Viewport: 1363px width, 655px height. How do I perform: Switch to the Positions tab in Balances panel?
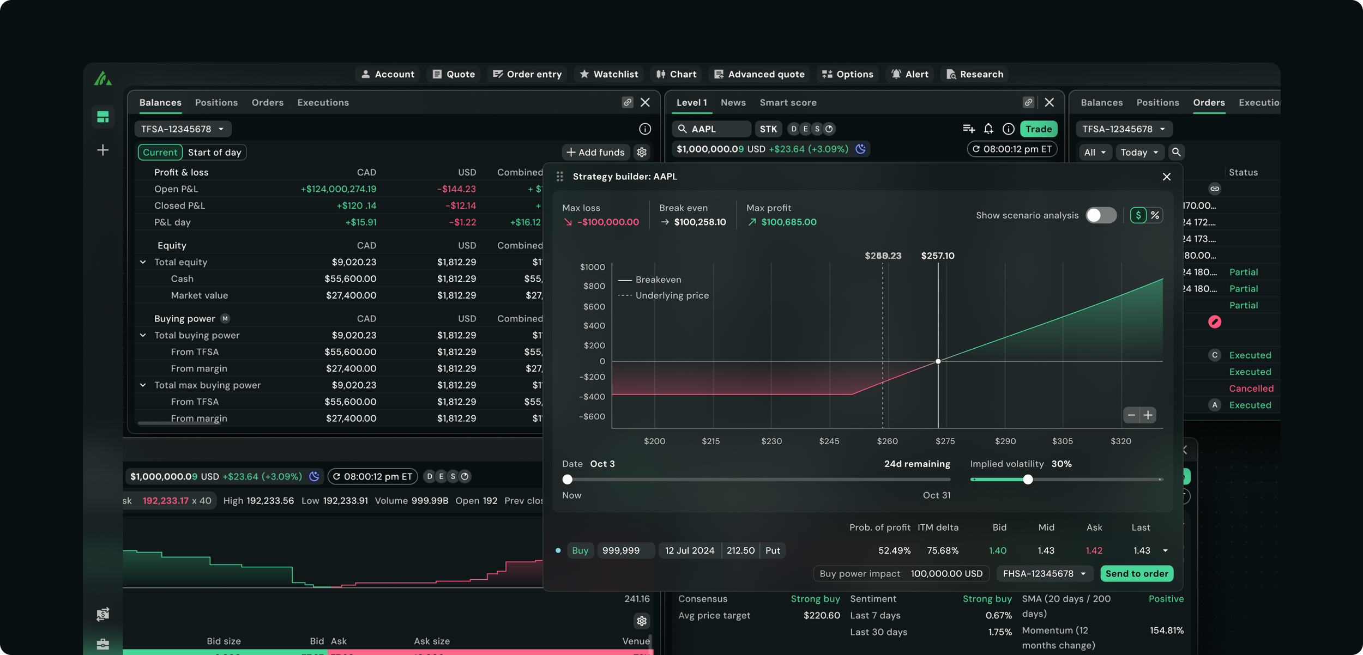(216, 102)
